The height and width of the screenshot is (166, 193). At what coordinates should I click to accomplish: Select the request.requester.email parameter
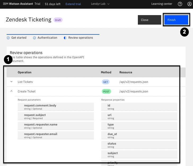coord(56,135)
